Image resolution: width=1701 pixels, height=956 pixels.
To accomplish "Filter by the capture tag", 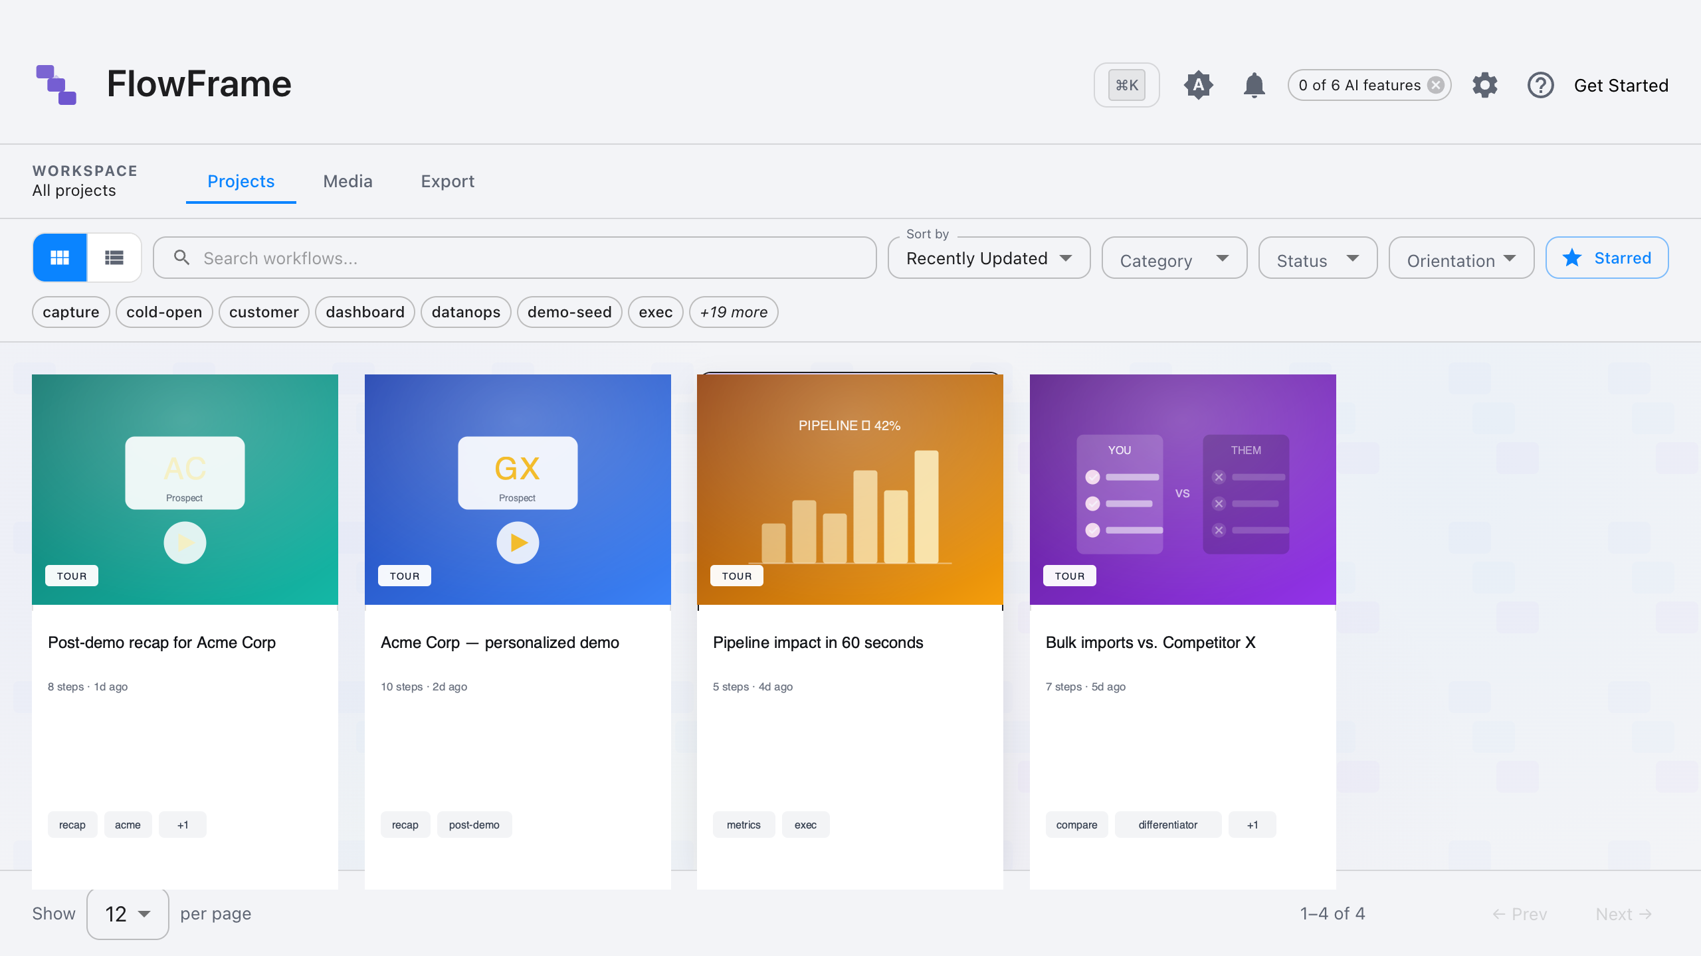I will 71,312.
